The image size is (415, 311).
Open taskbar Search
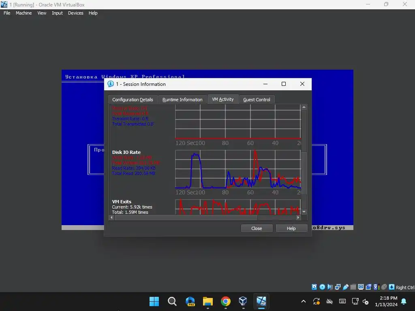(172, 301)
